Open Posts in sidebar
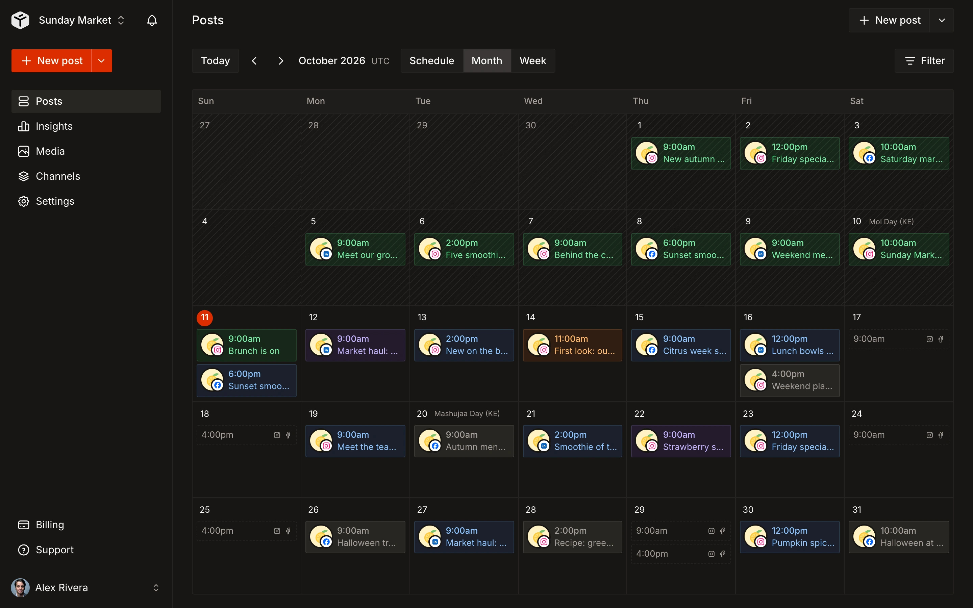 click(x=86, y=101)
